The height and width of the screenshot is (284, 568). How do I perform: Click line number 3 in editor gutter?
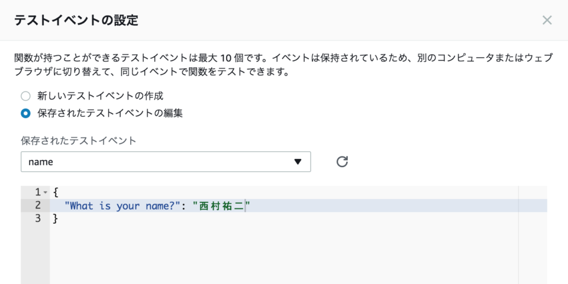pos(38,219)
